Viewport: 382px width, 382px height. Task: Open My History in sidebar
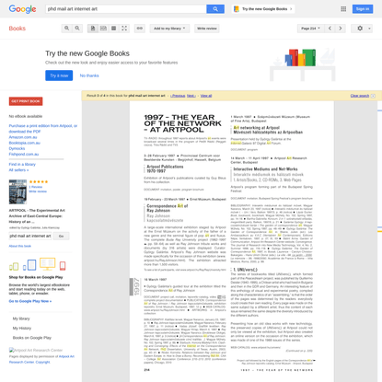pyautogui.click(x=22, y=328)
